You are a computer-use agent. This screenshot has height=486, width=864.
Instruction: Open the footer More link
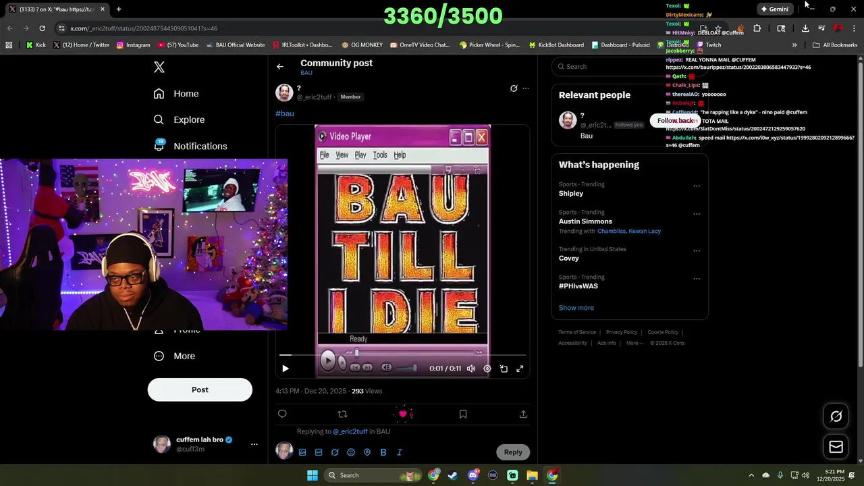tap(634, 343)
